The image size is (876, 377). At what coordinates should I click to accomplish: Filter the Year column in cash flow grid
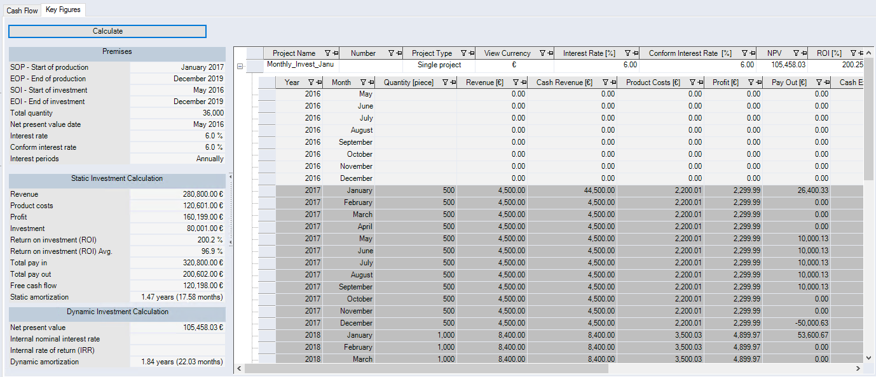point(311,83)
